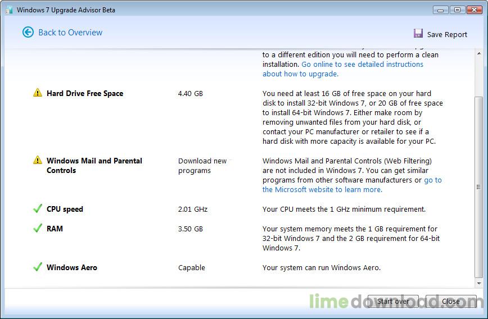Open the Back to Overview link
This screenshot has width=488, height=319.
point(70,33)
